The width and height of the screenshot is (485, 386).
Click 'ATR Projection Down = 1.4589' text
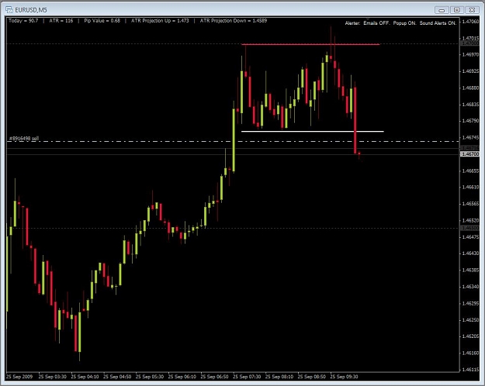point(234,21)
